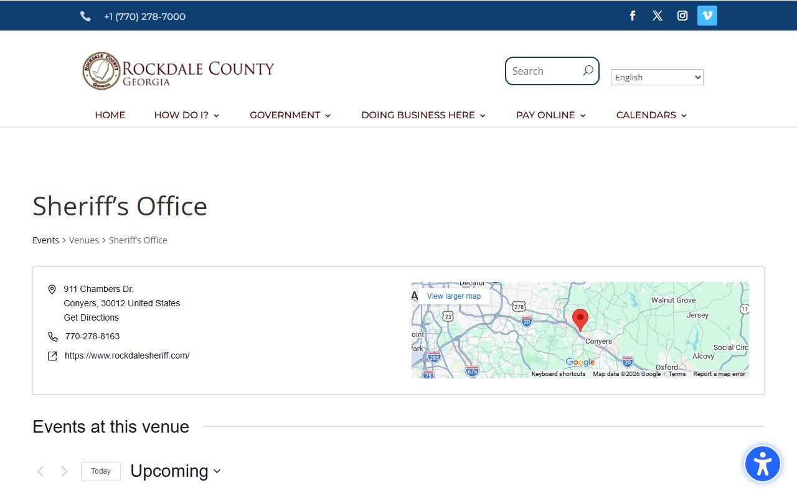Click the 911 Chambers Dr. address text
The width and height of the screenshot is (797, 498).
point(98,289)
